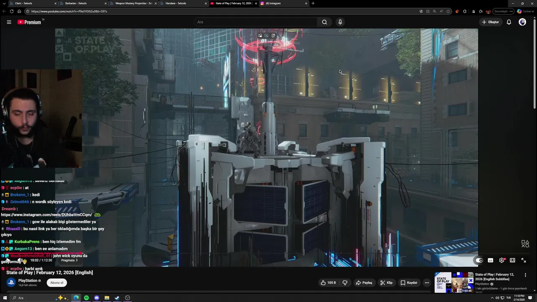The height and width of the screenshot is (302, 537).
Task: Open more actions three-dot menu under video
Action: click(x=427, y=283)
